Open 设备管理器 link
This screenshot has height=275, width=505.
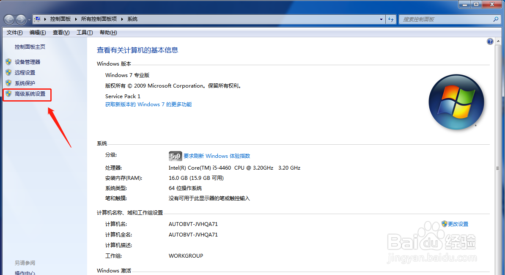point(27,62)
